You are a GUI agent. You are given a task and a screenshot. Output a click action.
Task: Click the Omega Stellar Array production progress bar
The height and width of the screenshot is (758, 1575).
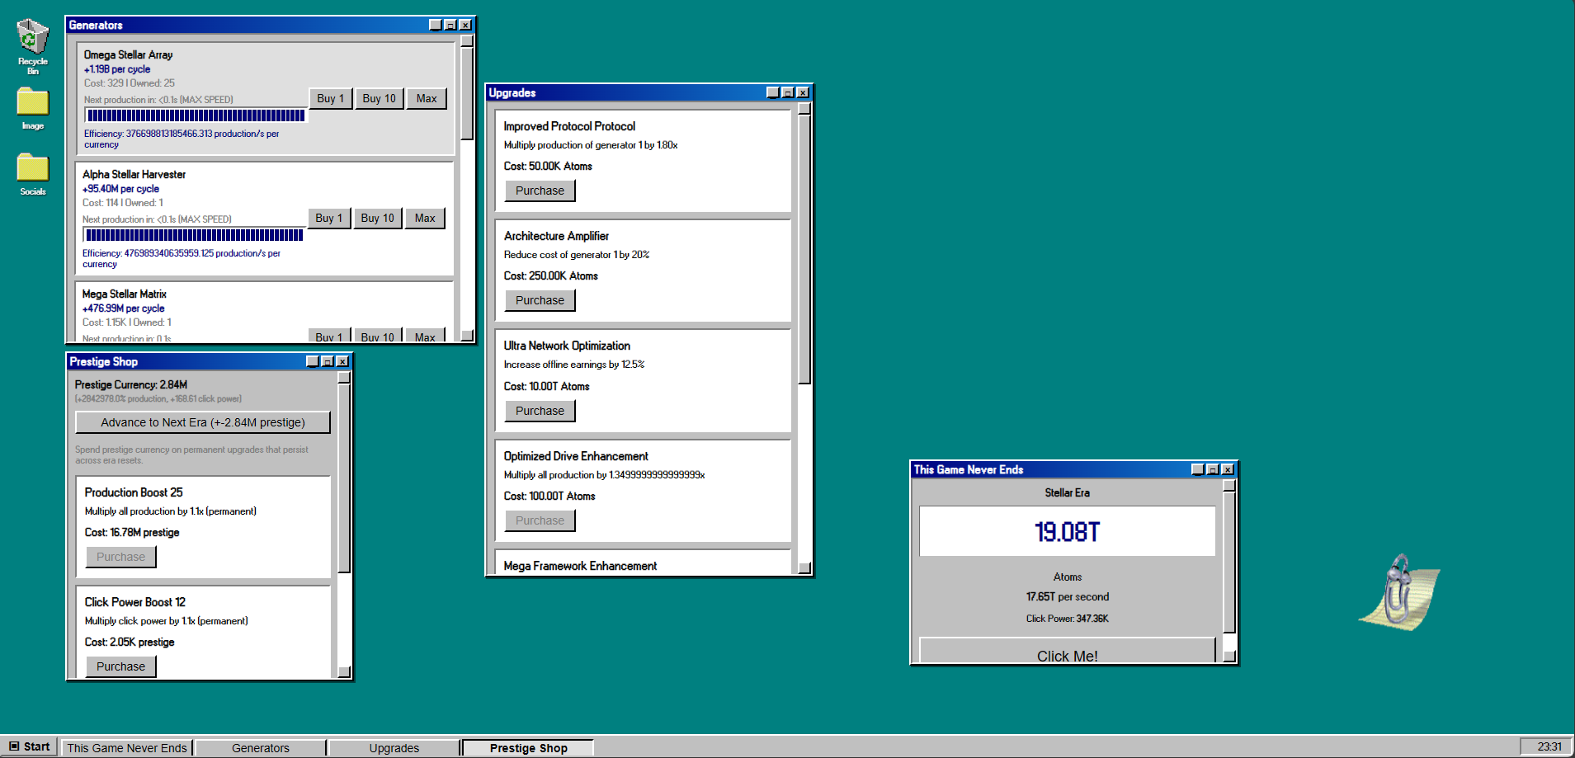pos(196,115)
